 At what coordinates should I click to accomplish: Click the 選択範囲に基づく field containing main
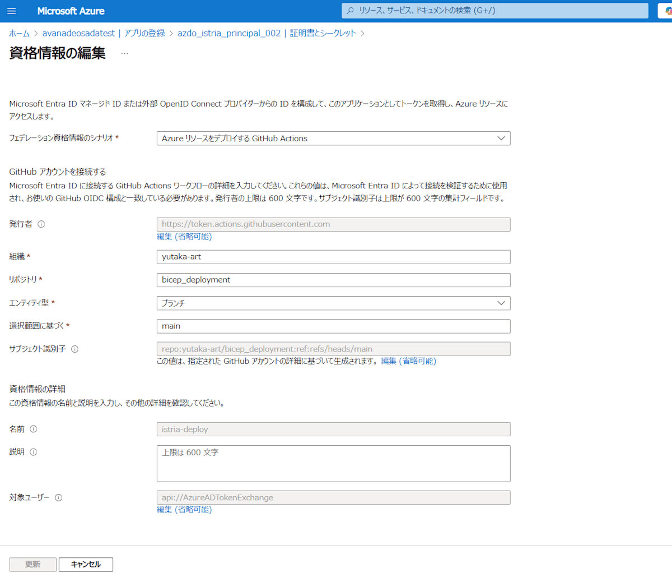333,326
